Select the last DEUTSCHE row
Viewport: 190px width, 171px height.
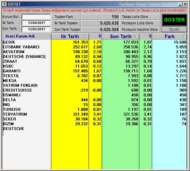(13, 129)
